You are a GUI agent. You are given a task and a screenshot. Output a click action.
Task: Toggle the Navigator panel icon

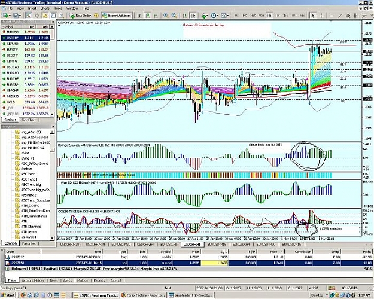[45, 16]
